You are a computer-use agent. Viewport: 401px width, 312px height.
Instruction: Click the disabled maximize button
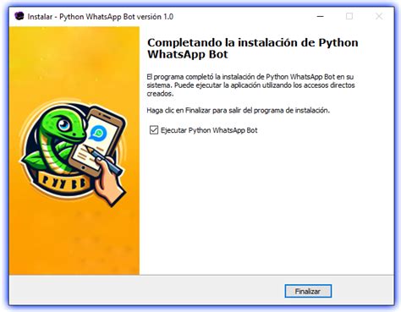coord(349,16)
